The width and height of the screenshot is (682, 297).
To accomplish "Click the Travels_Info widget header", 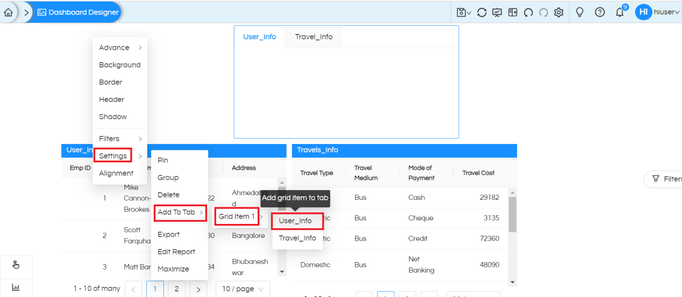I will tap(404, 150).
